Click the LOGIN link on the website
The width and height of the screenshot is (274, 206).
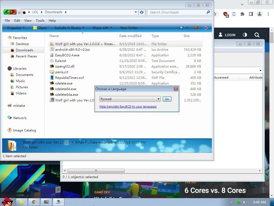[x=227, y=35]
